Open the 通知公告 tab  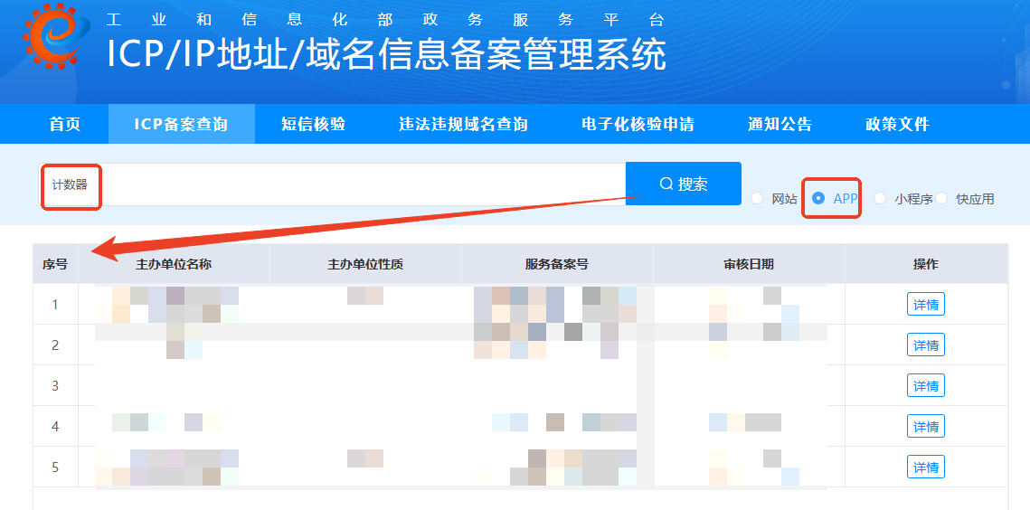click(x=780, y=124)
